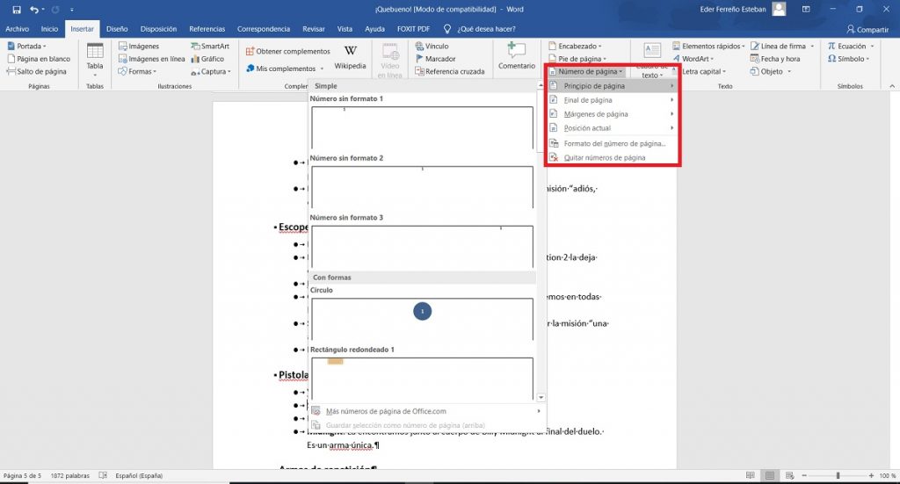Select Final de página menu item
This screenshot has width=900, height=484.
click(x=612, y=100)
